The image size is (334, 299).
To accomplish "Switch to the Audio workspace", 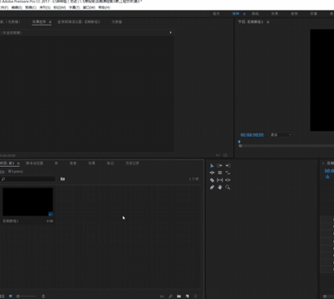I will click(x=294, y=14).
